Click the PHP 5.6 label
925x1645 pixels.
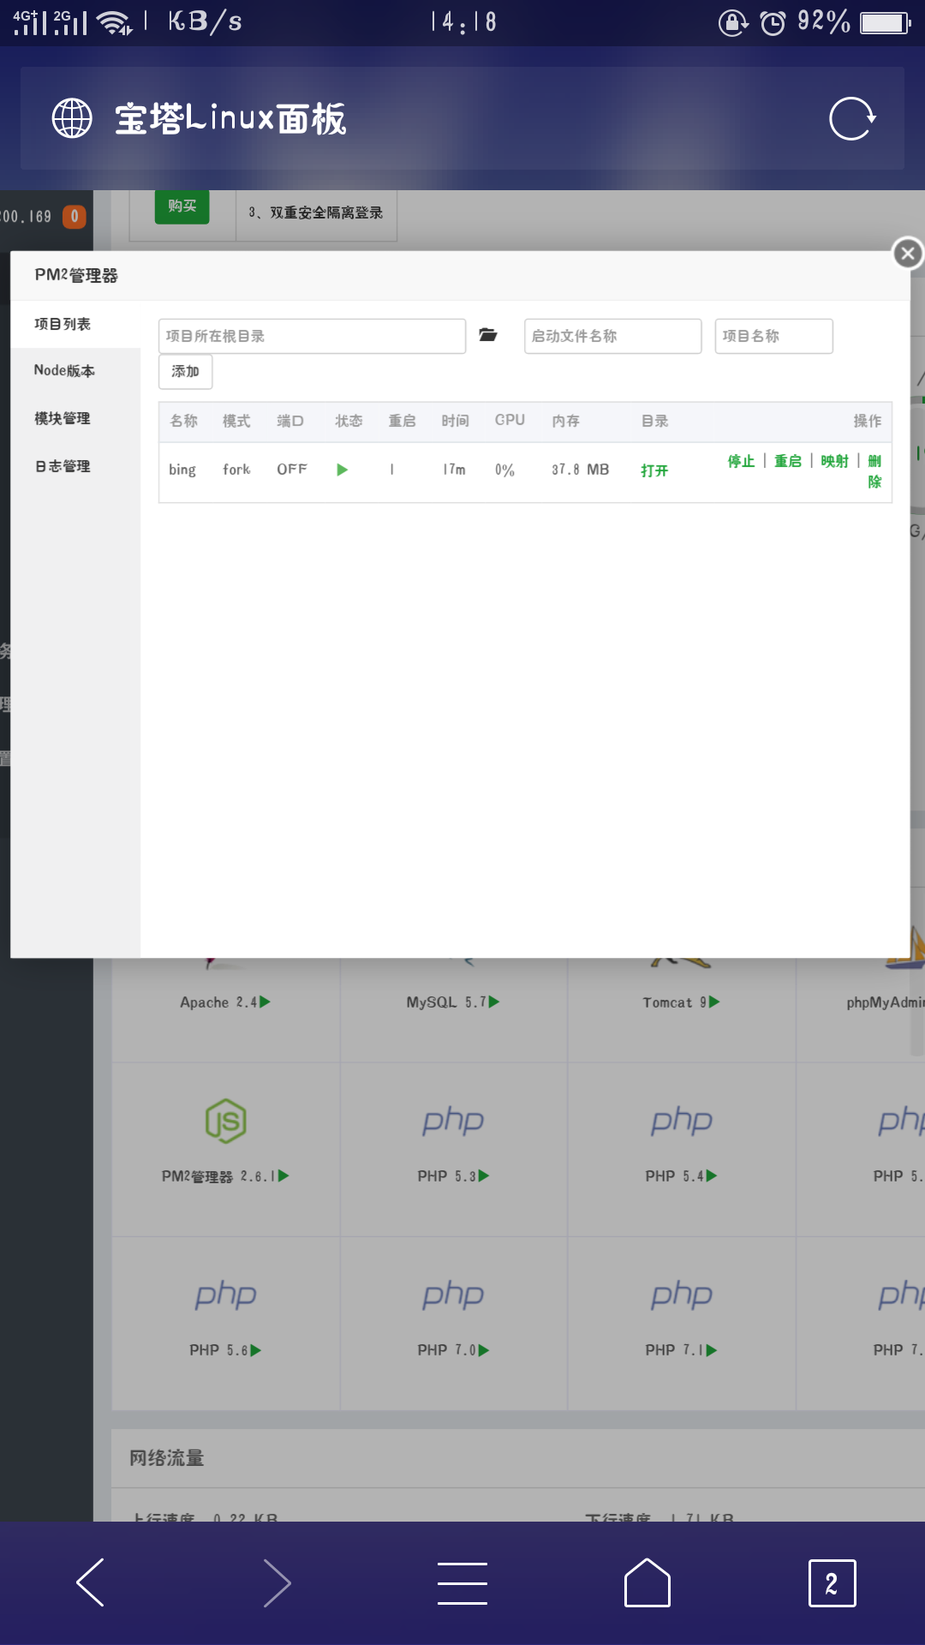[218, 1350]
